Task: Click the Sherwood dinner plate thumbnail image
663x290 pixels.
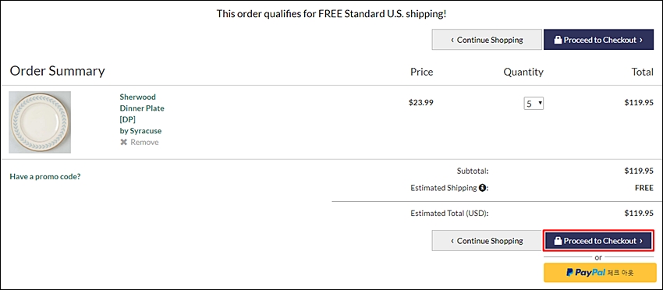Action: tap(40, 122)
